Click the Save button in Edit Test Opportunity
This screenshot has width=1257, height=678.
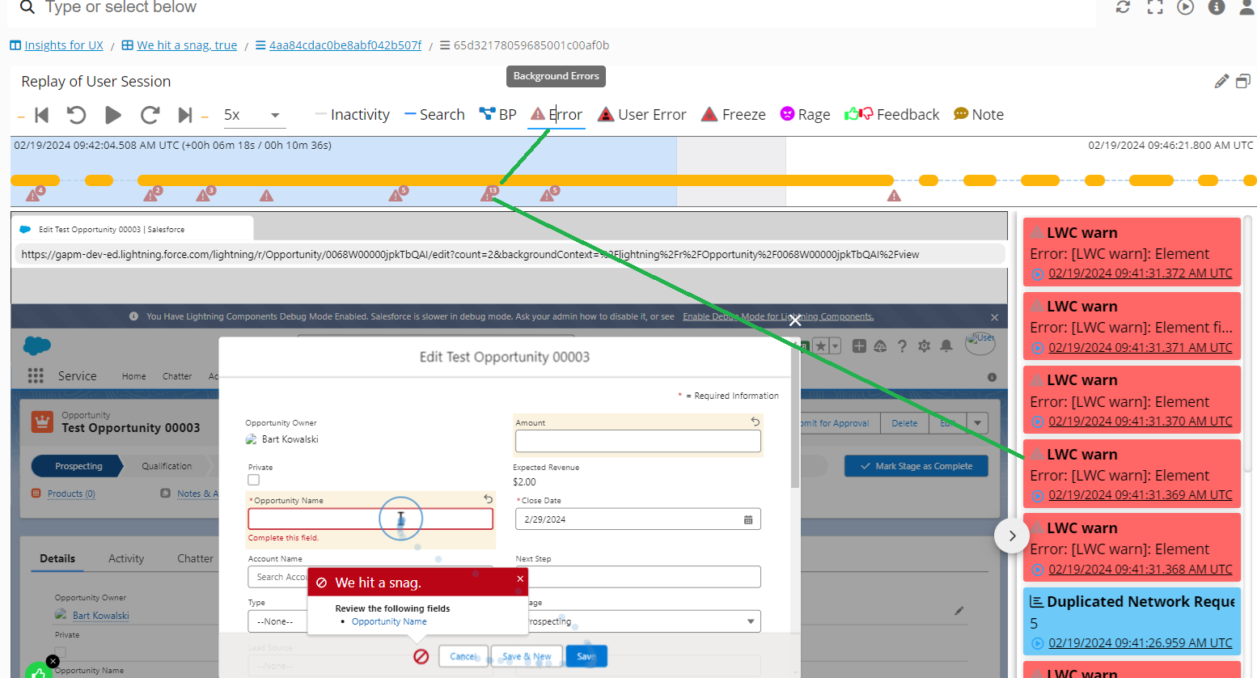(586, 656)
